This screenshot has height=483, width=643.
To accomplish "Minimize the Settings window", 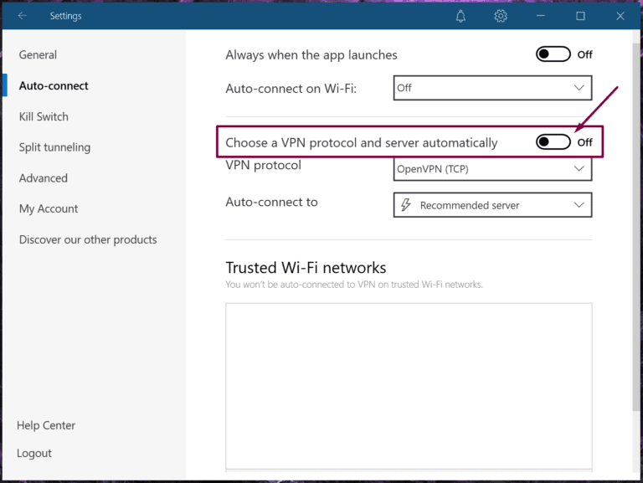I will [541, 16].
